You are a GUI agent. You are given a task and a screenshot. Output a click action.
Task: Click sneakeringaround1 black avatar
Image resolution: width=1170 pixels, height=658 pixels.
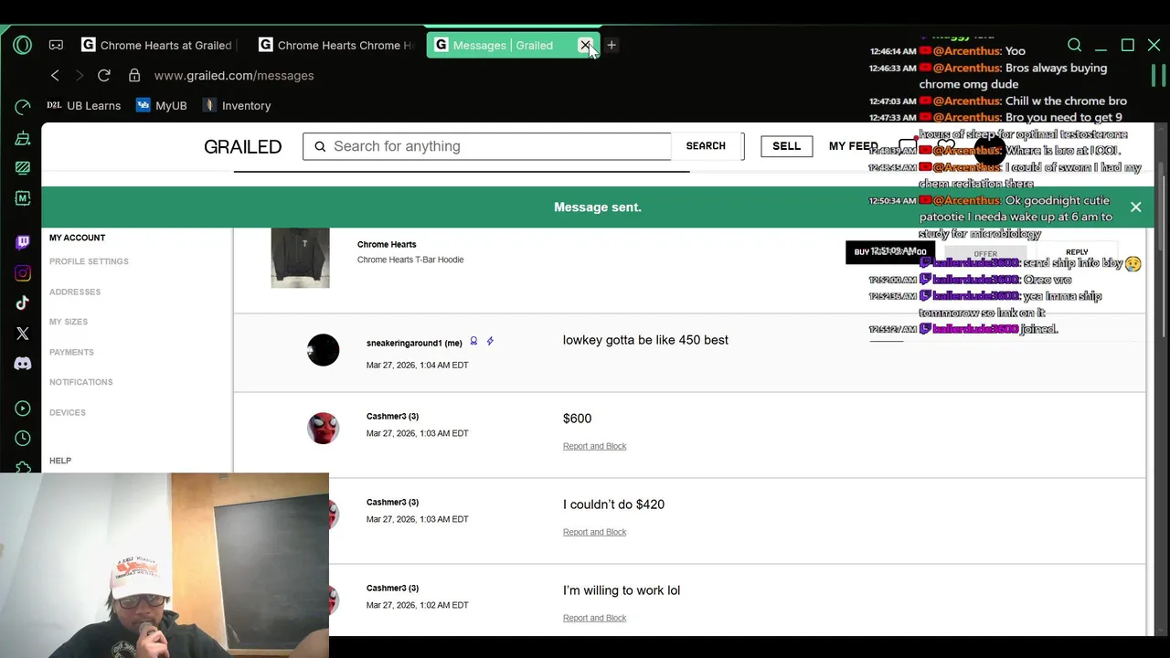(x=323, y=350)
